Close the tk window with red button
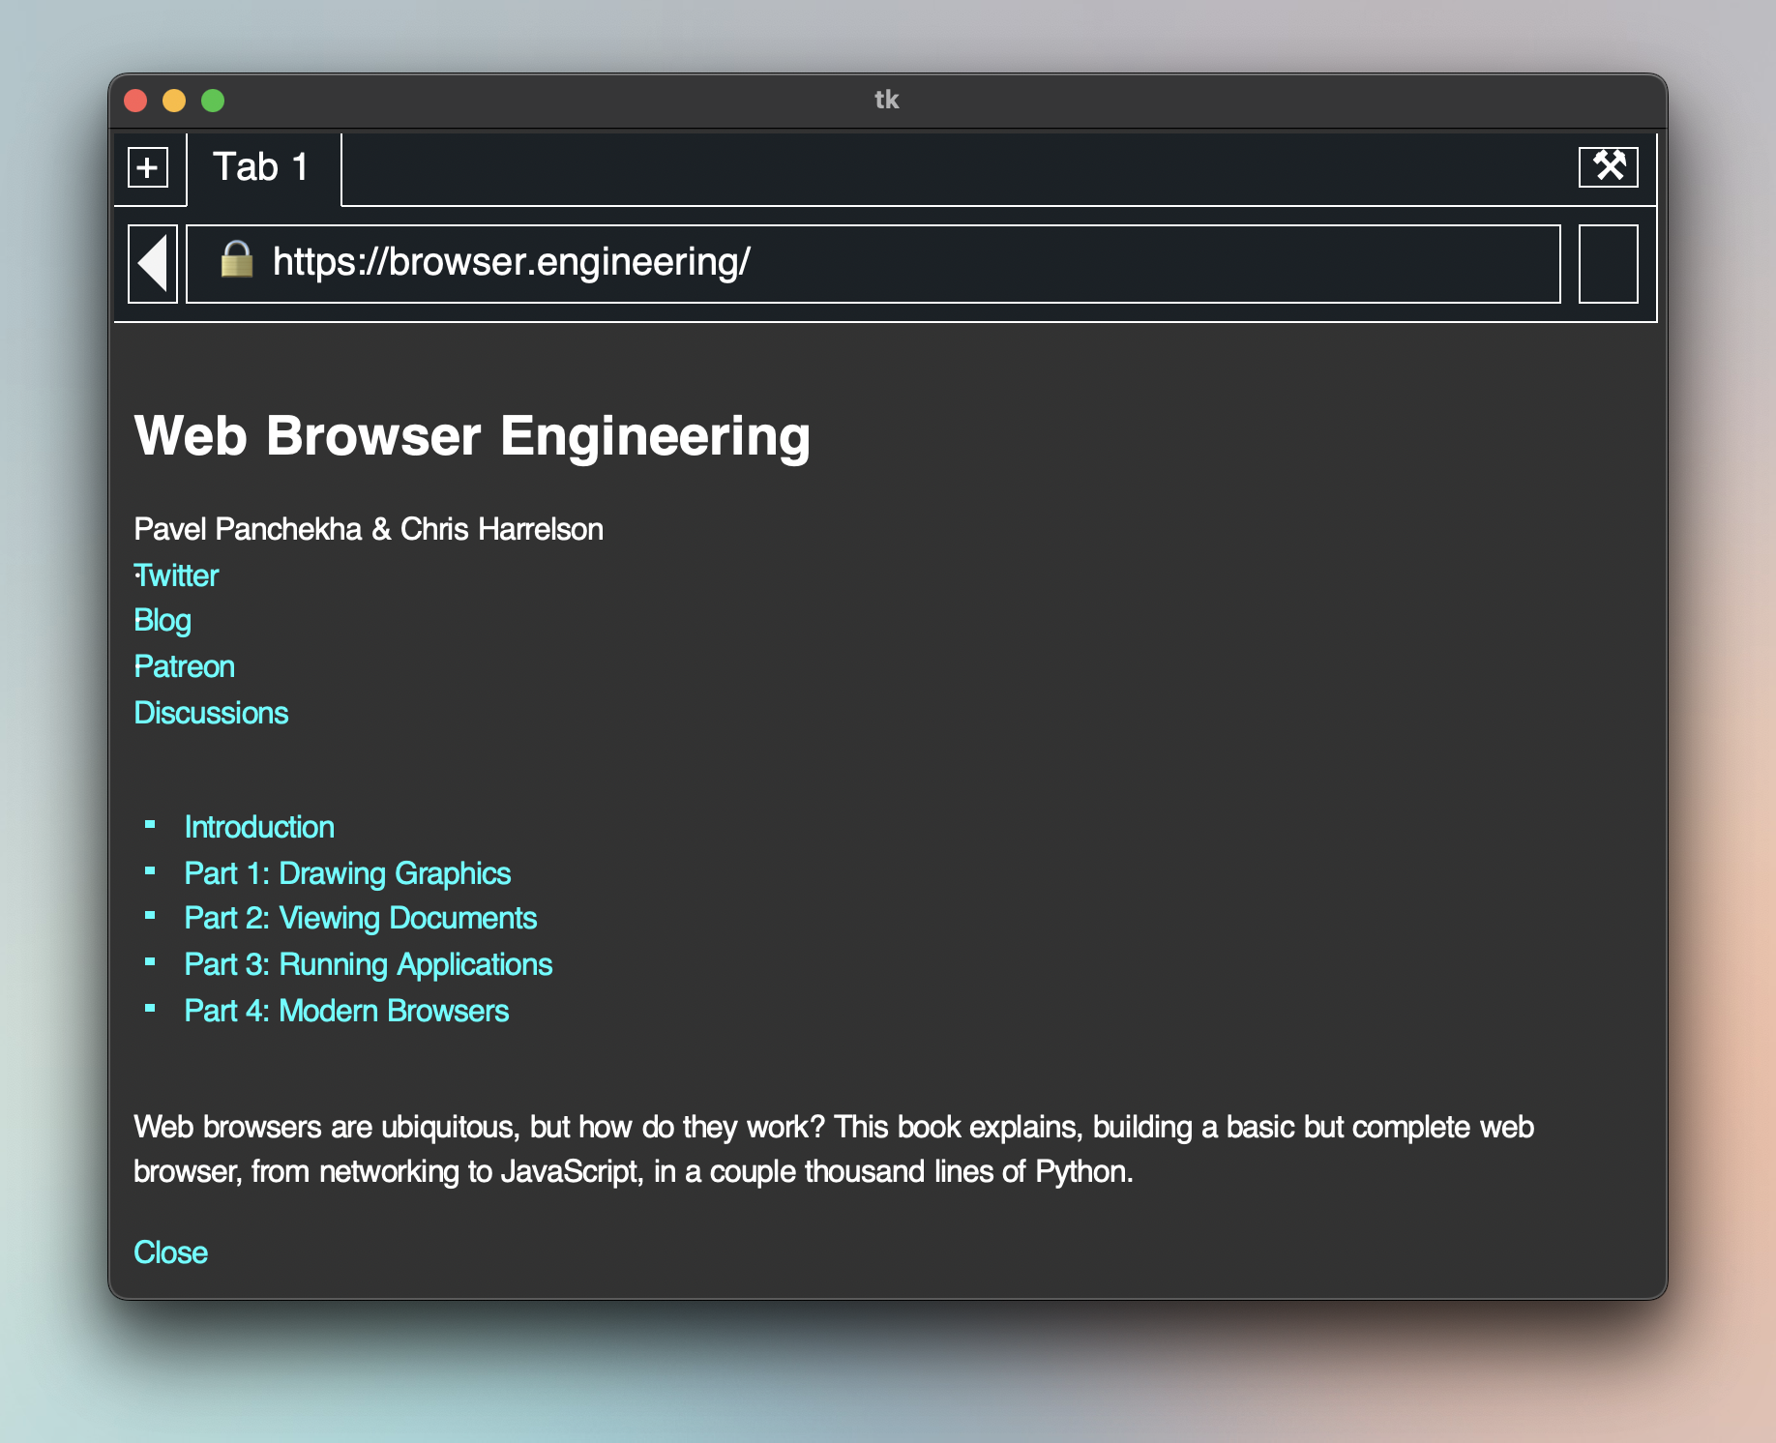This screenshot has width=1776, height=1443. [x=135, y=101]
